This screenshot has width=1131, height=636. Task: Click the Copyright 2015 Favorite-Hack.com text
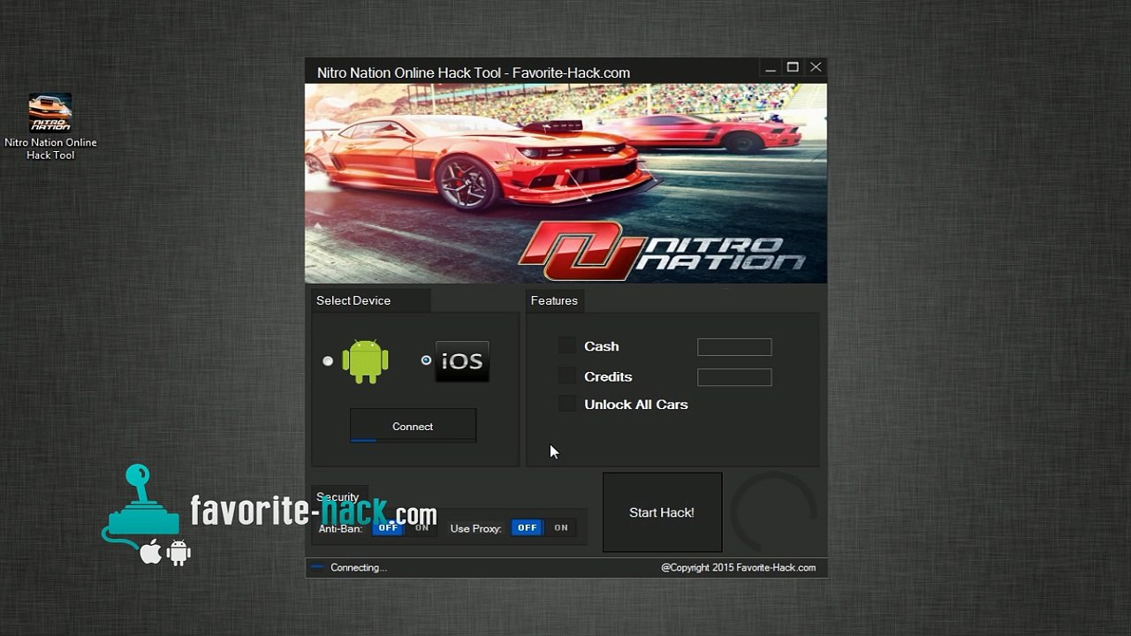(739, 567)
